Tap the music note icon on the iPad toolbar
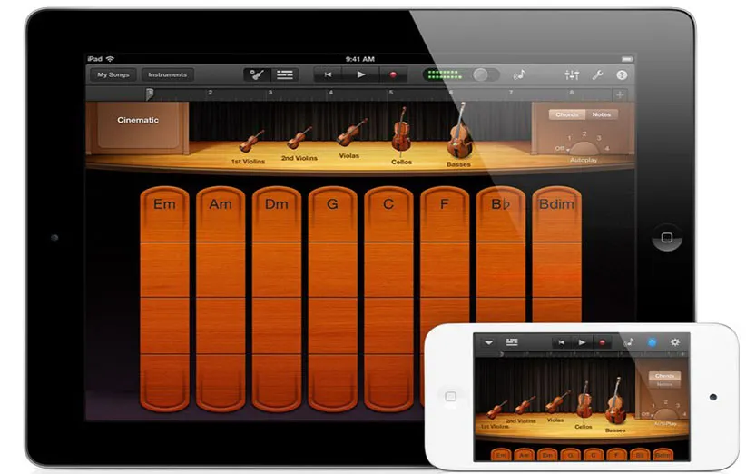The image size is (746, 474). tap(520, 74)
